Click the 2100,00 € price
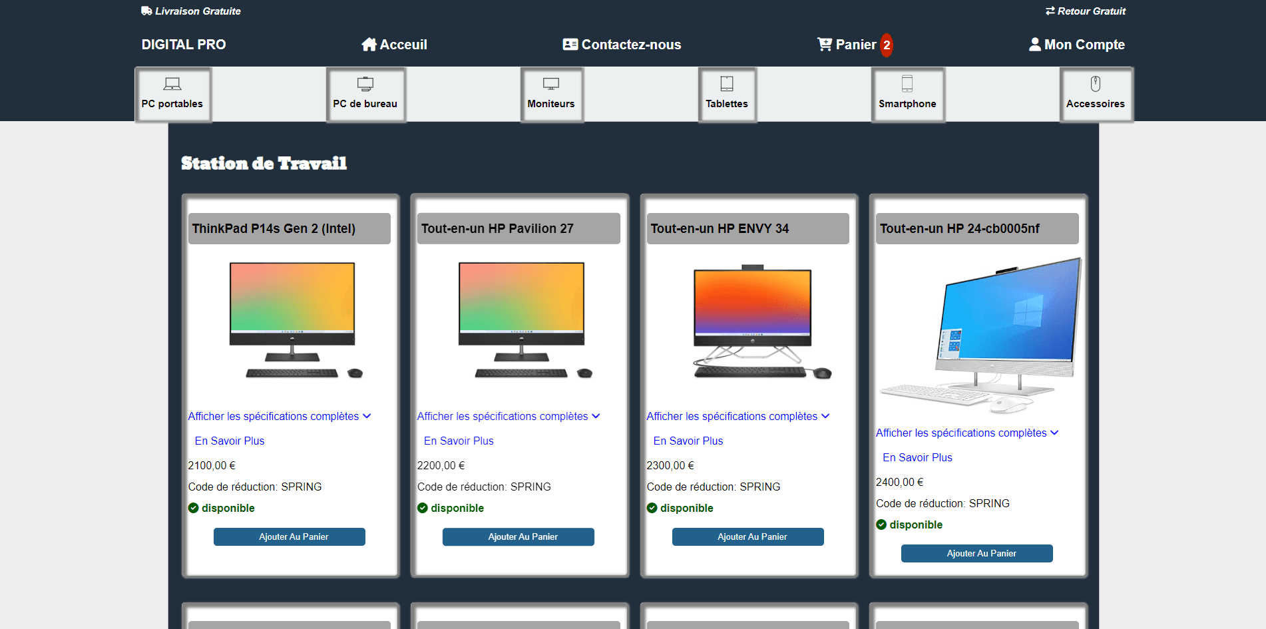1266x629 pixels. (x=212, y=465)
